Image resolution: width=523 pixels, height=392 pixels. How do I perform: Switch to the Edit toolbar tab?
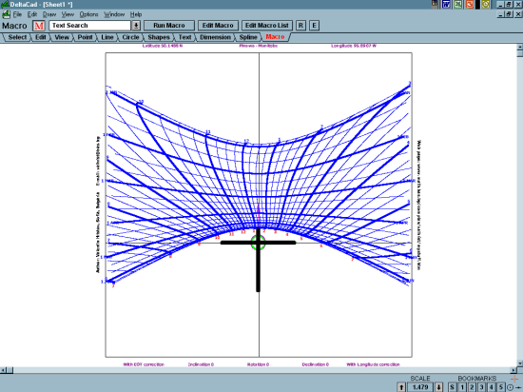pos(40,37)
